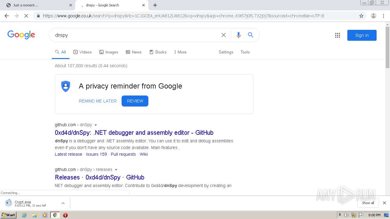390x219 pixels.
Task: Click the browser forward arrow
Action: click(x=16, y=16)
